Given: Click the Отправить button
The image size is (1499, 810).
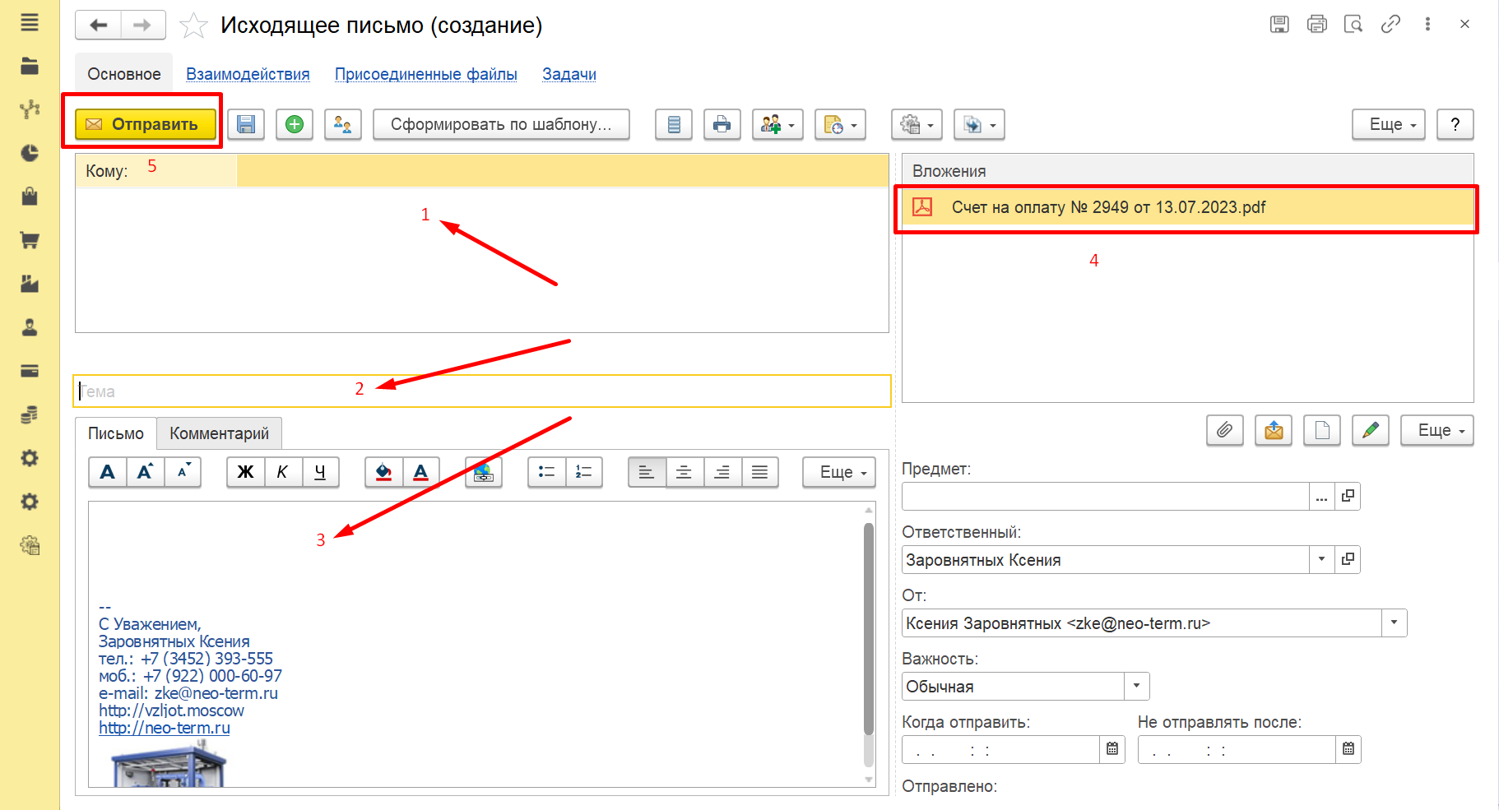Looking at the screenshot, I should (x=146, y=124).
